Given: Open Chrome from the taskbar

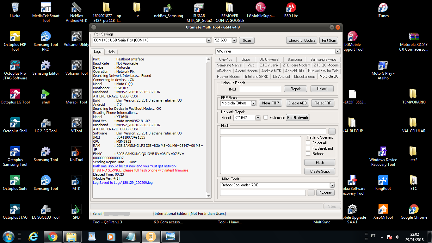Looking at the screenshot, I should tap(52, 237).
